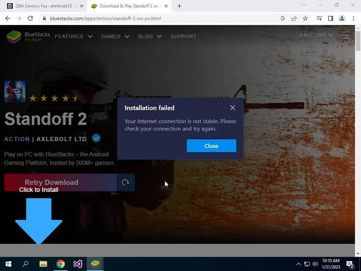Go forward in browser history
The width and height of the screenshot is (361, 271).
point(19,18)
